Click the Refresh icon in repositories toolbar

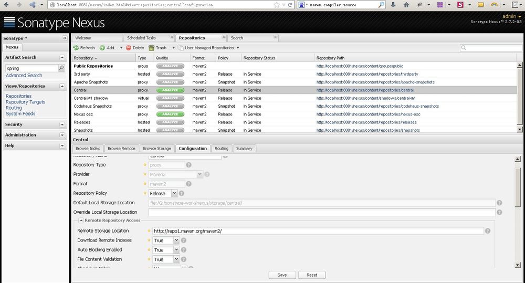coord(77,48)
